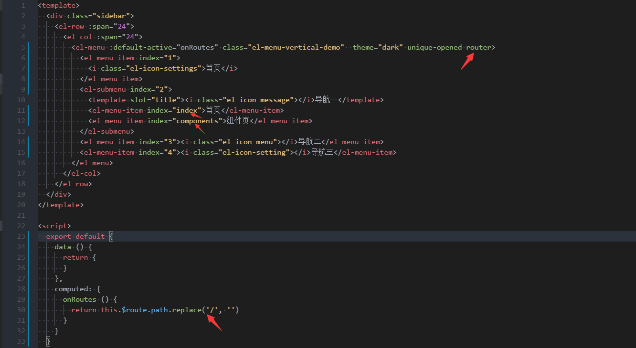636x348 pixels.
Task: Click gutter line number 13
Action: (x=21, y=131)
